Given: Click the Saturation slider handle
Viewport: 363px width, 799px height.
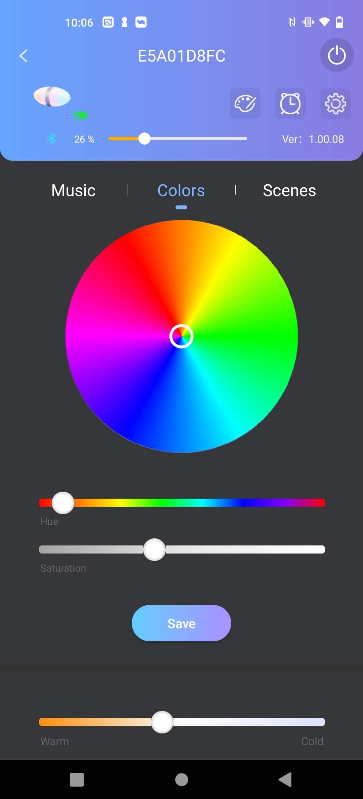Looking at the screenshot, I should pos(154,549).
